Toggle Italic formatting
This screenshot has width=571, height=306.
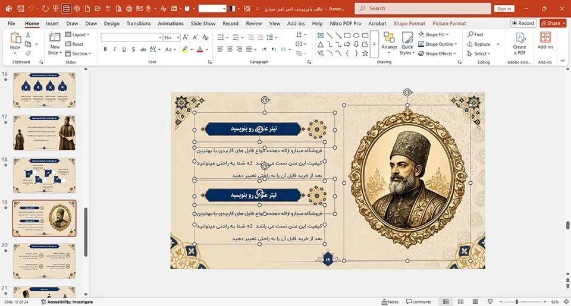[x=115, y=49]
